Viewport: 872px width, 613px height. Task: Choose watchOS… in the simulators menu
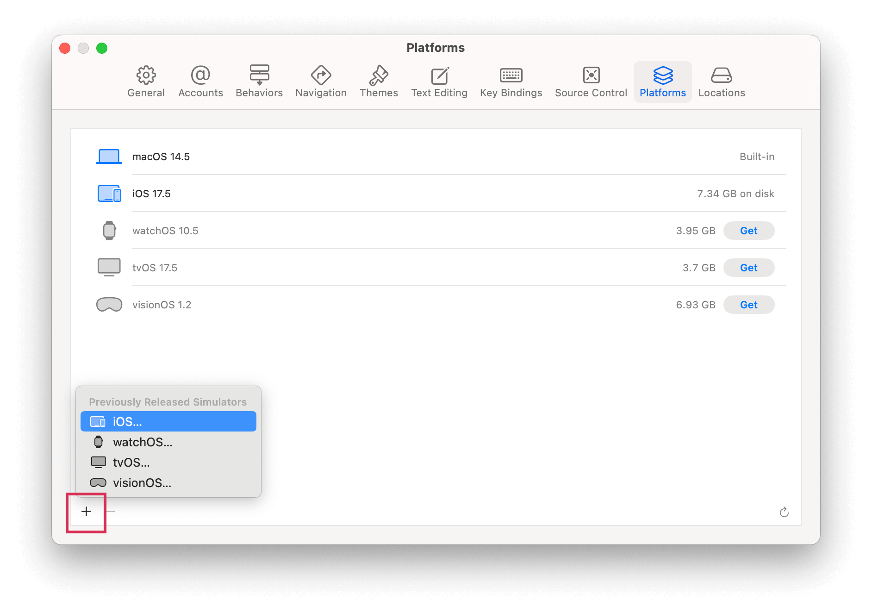(x=168, y=442)
